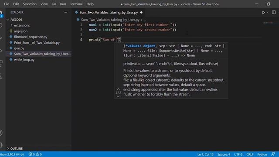Image resolution: width=279 pixels, height=157 pixels.
Task: Click the unsaved dot on the editor tab
Action: 141,13
